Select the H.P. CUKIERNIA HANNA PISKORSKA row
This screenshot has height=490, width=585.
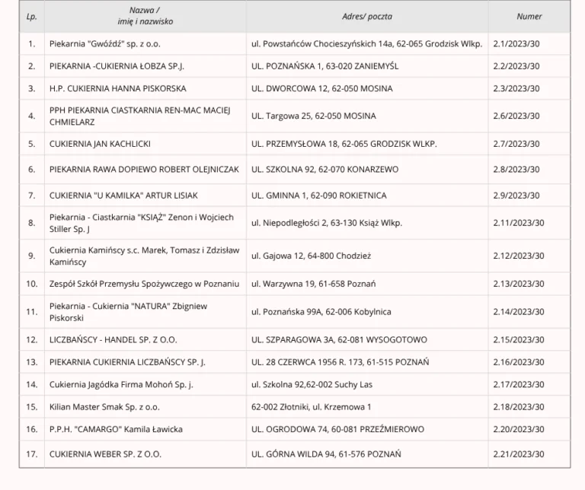(117, 88)
